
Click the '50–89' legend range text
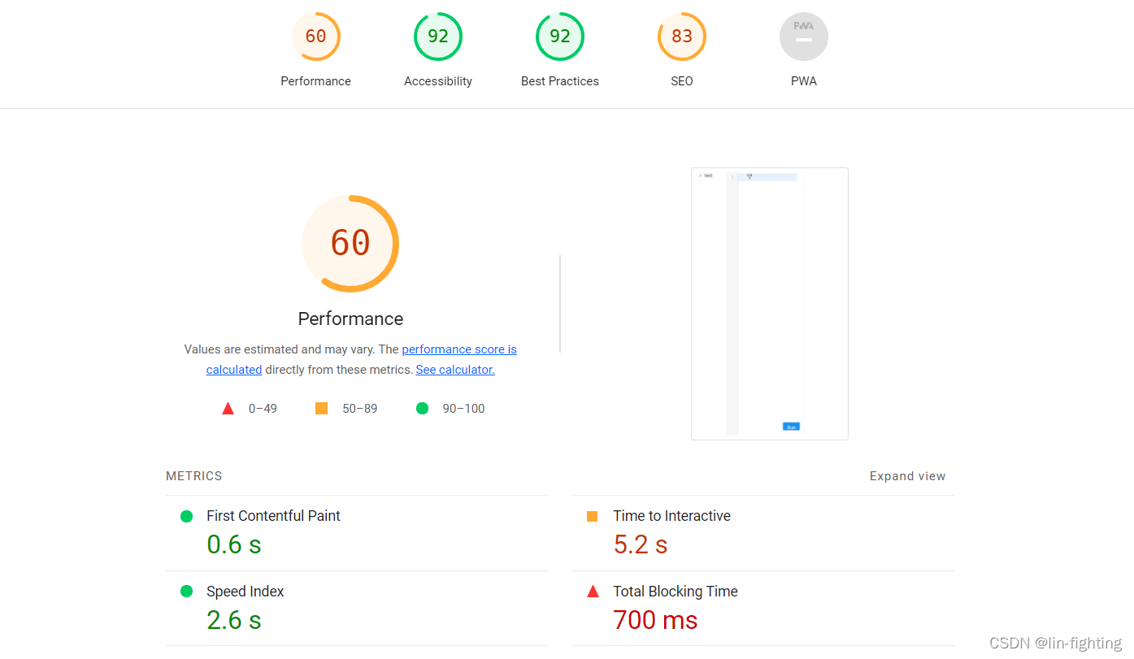click(360, 409)
